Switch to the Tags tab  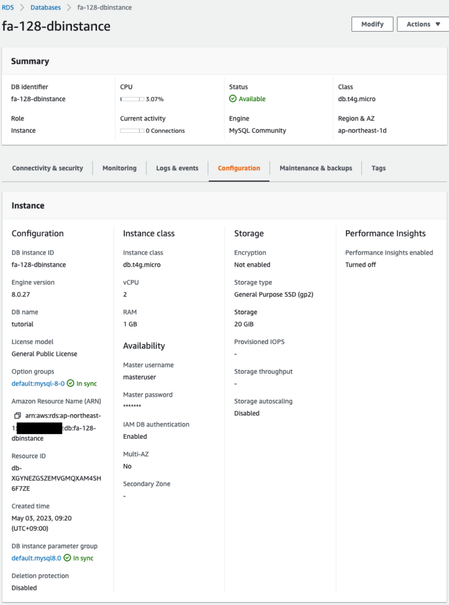378,168
